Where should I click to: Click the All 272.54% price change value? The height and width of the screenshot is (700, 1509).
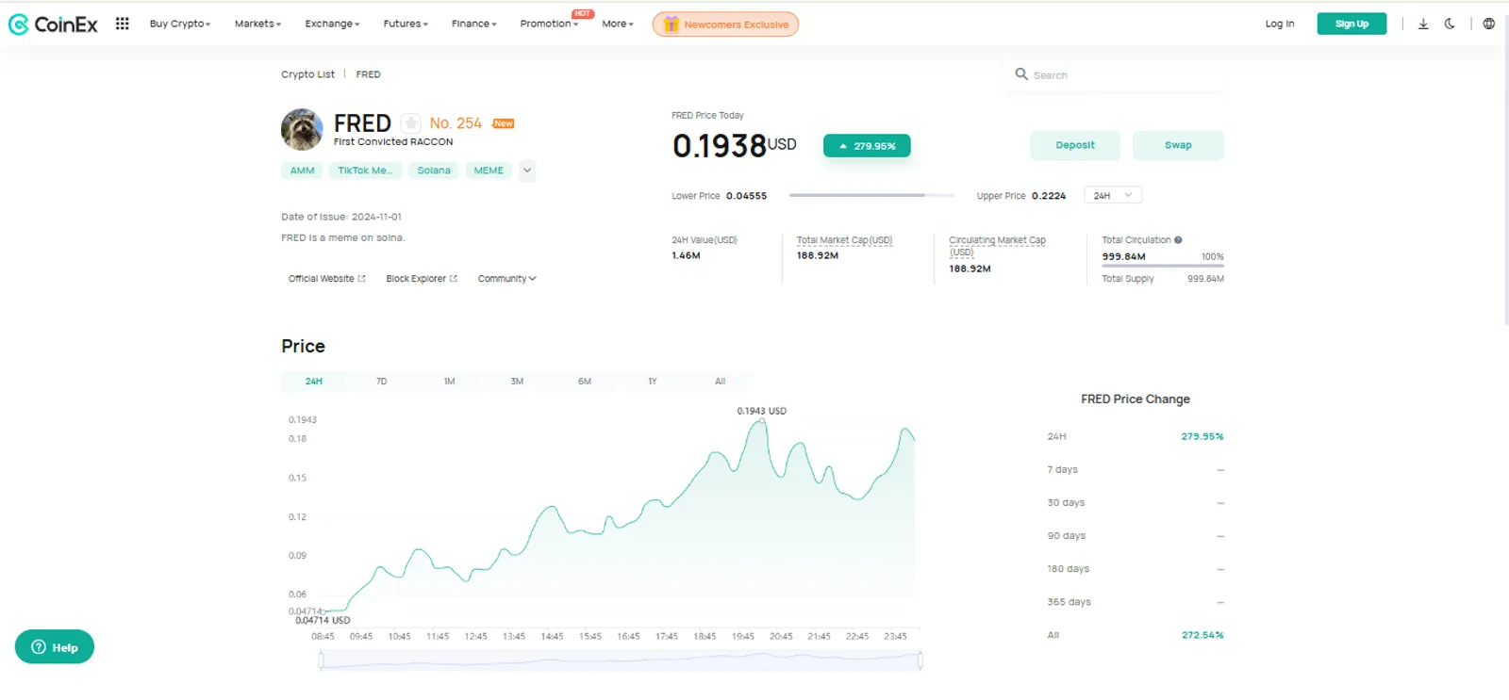click(1202, 635)
